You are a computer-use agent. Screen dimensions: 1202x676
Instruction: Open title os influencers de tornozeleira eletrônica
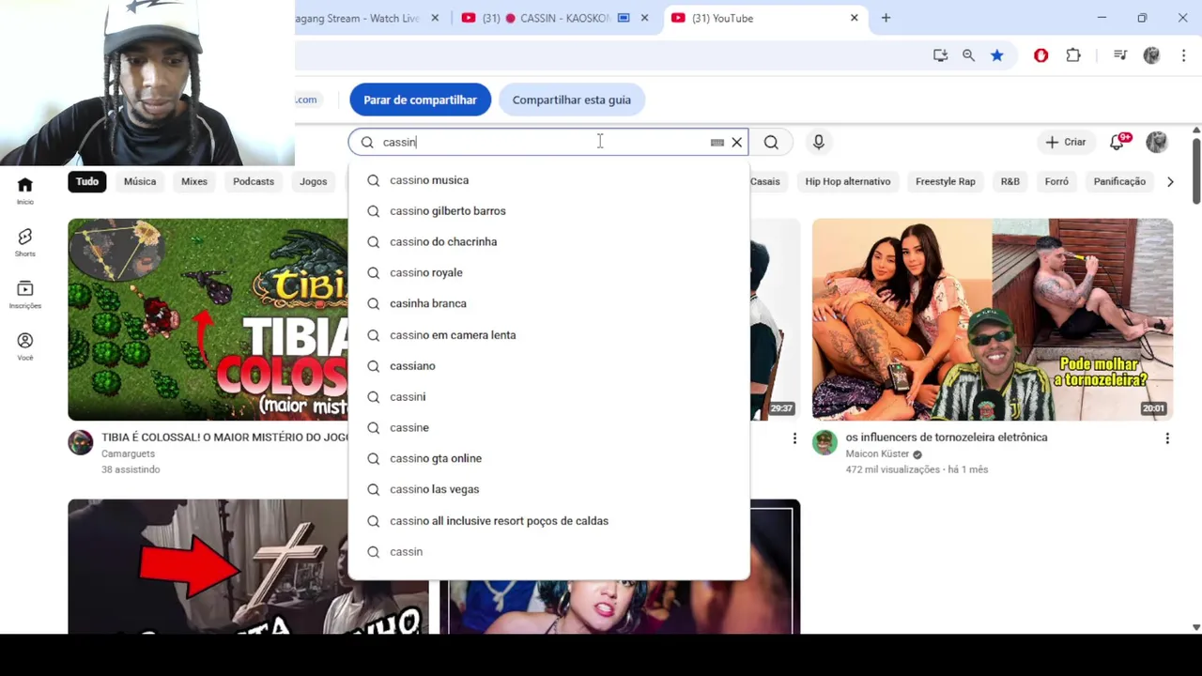coord(947,438)
